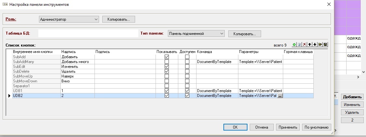Click Копировать next to the Роль dropdown
Viewport: 366px width, 137px height.
119,19
